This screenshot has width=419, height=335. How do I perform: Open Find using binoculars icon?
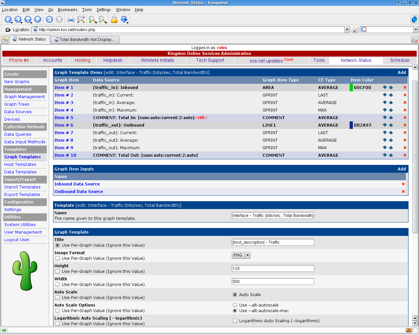click(x=81, y=20)
